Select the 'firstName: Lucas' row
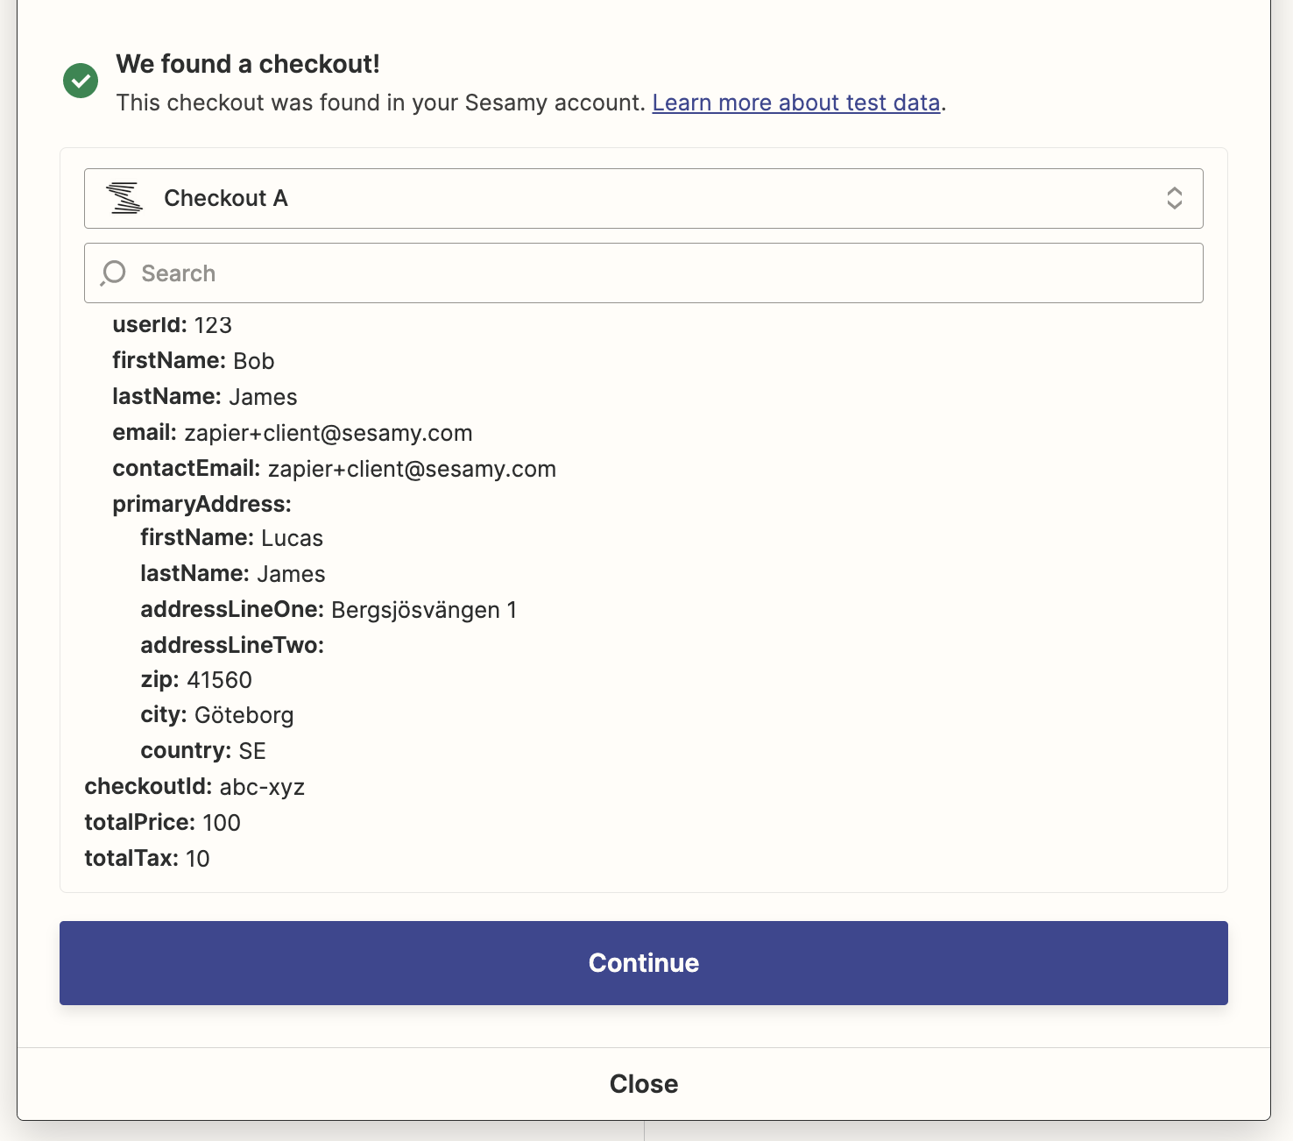The width and height of the screenshot is (1293, 1141). coord(231,538)
